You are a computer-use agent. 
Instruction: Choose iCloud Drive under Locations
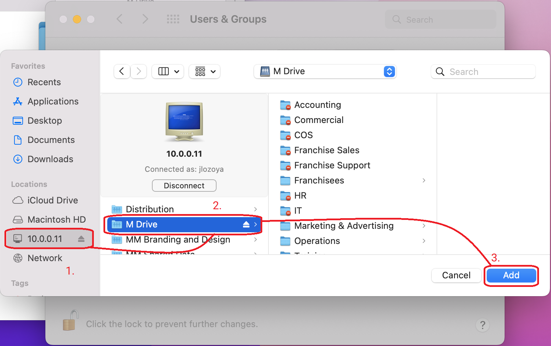pyautogui.click(x=53, y=200)
